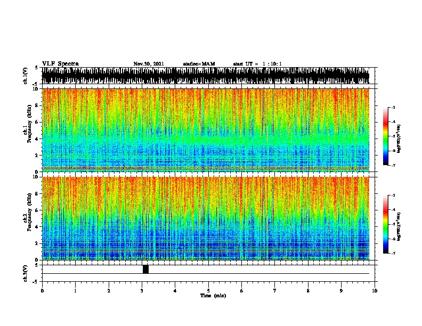Click the "8" kHz tick of ch.1 spectrogram
This screenshot has height=326, width=422.
pyautogui.click(x=37, y=105)
